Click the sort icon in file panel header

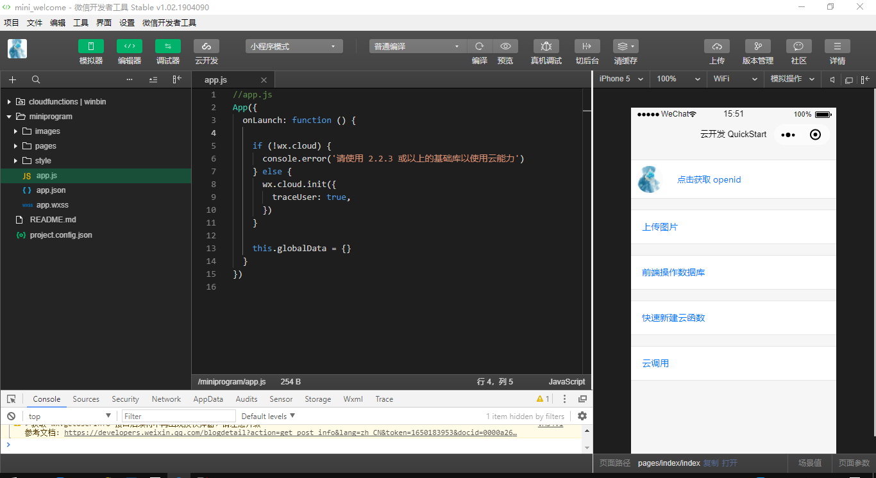(153, 79)
